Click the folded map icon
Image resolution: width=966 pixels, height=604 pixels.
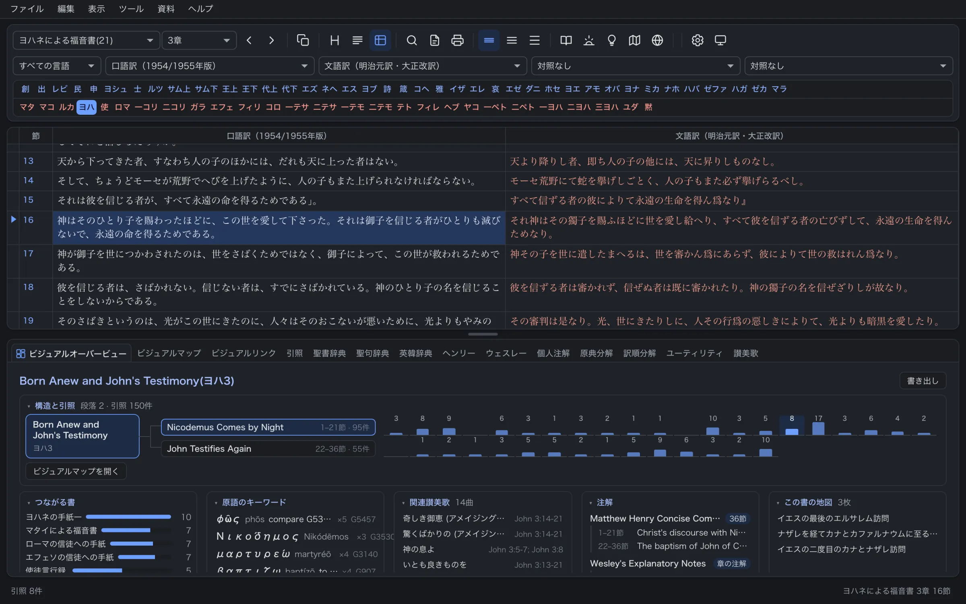click(634, 40)
